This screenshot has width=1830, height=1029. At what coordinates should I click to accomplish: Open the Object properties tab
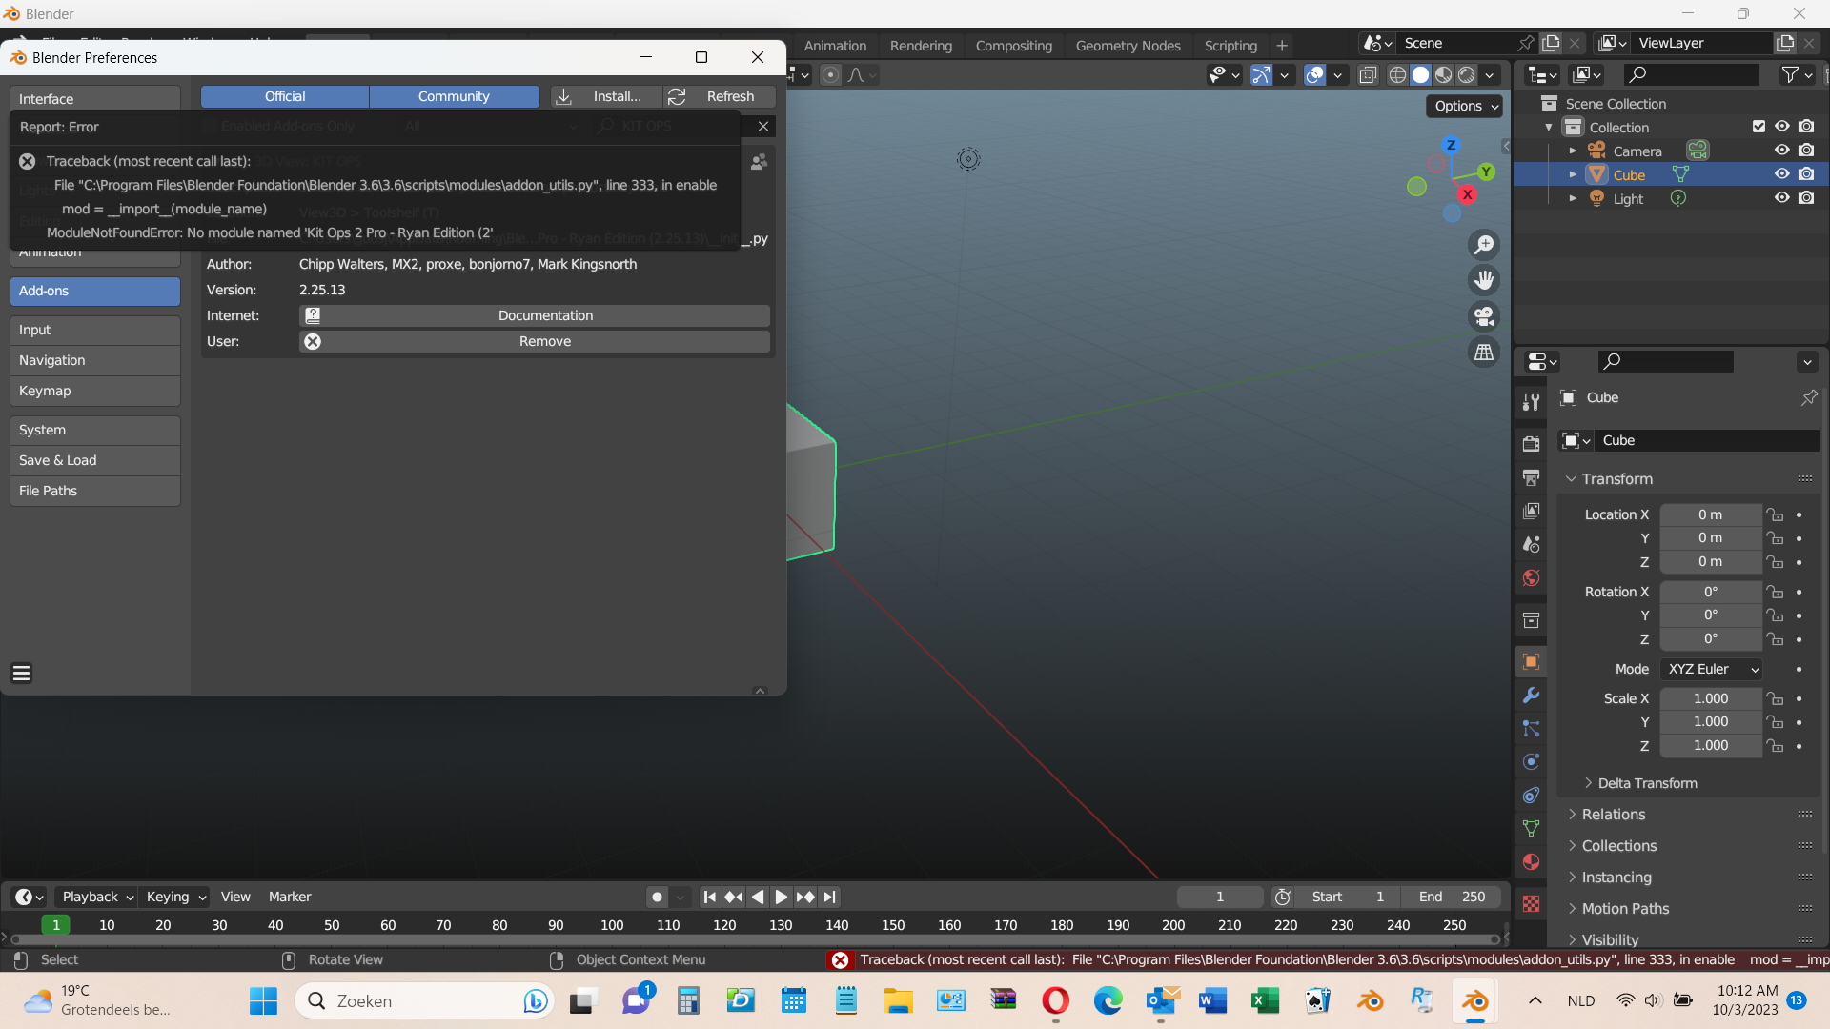tap(1531, 662)
